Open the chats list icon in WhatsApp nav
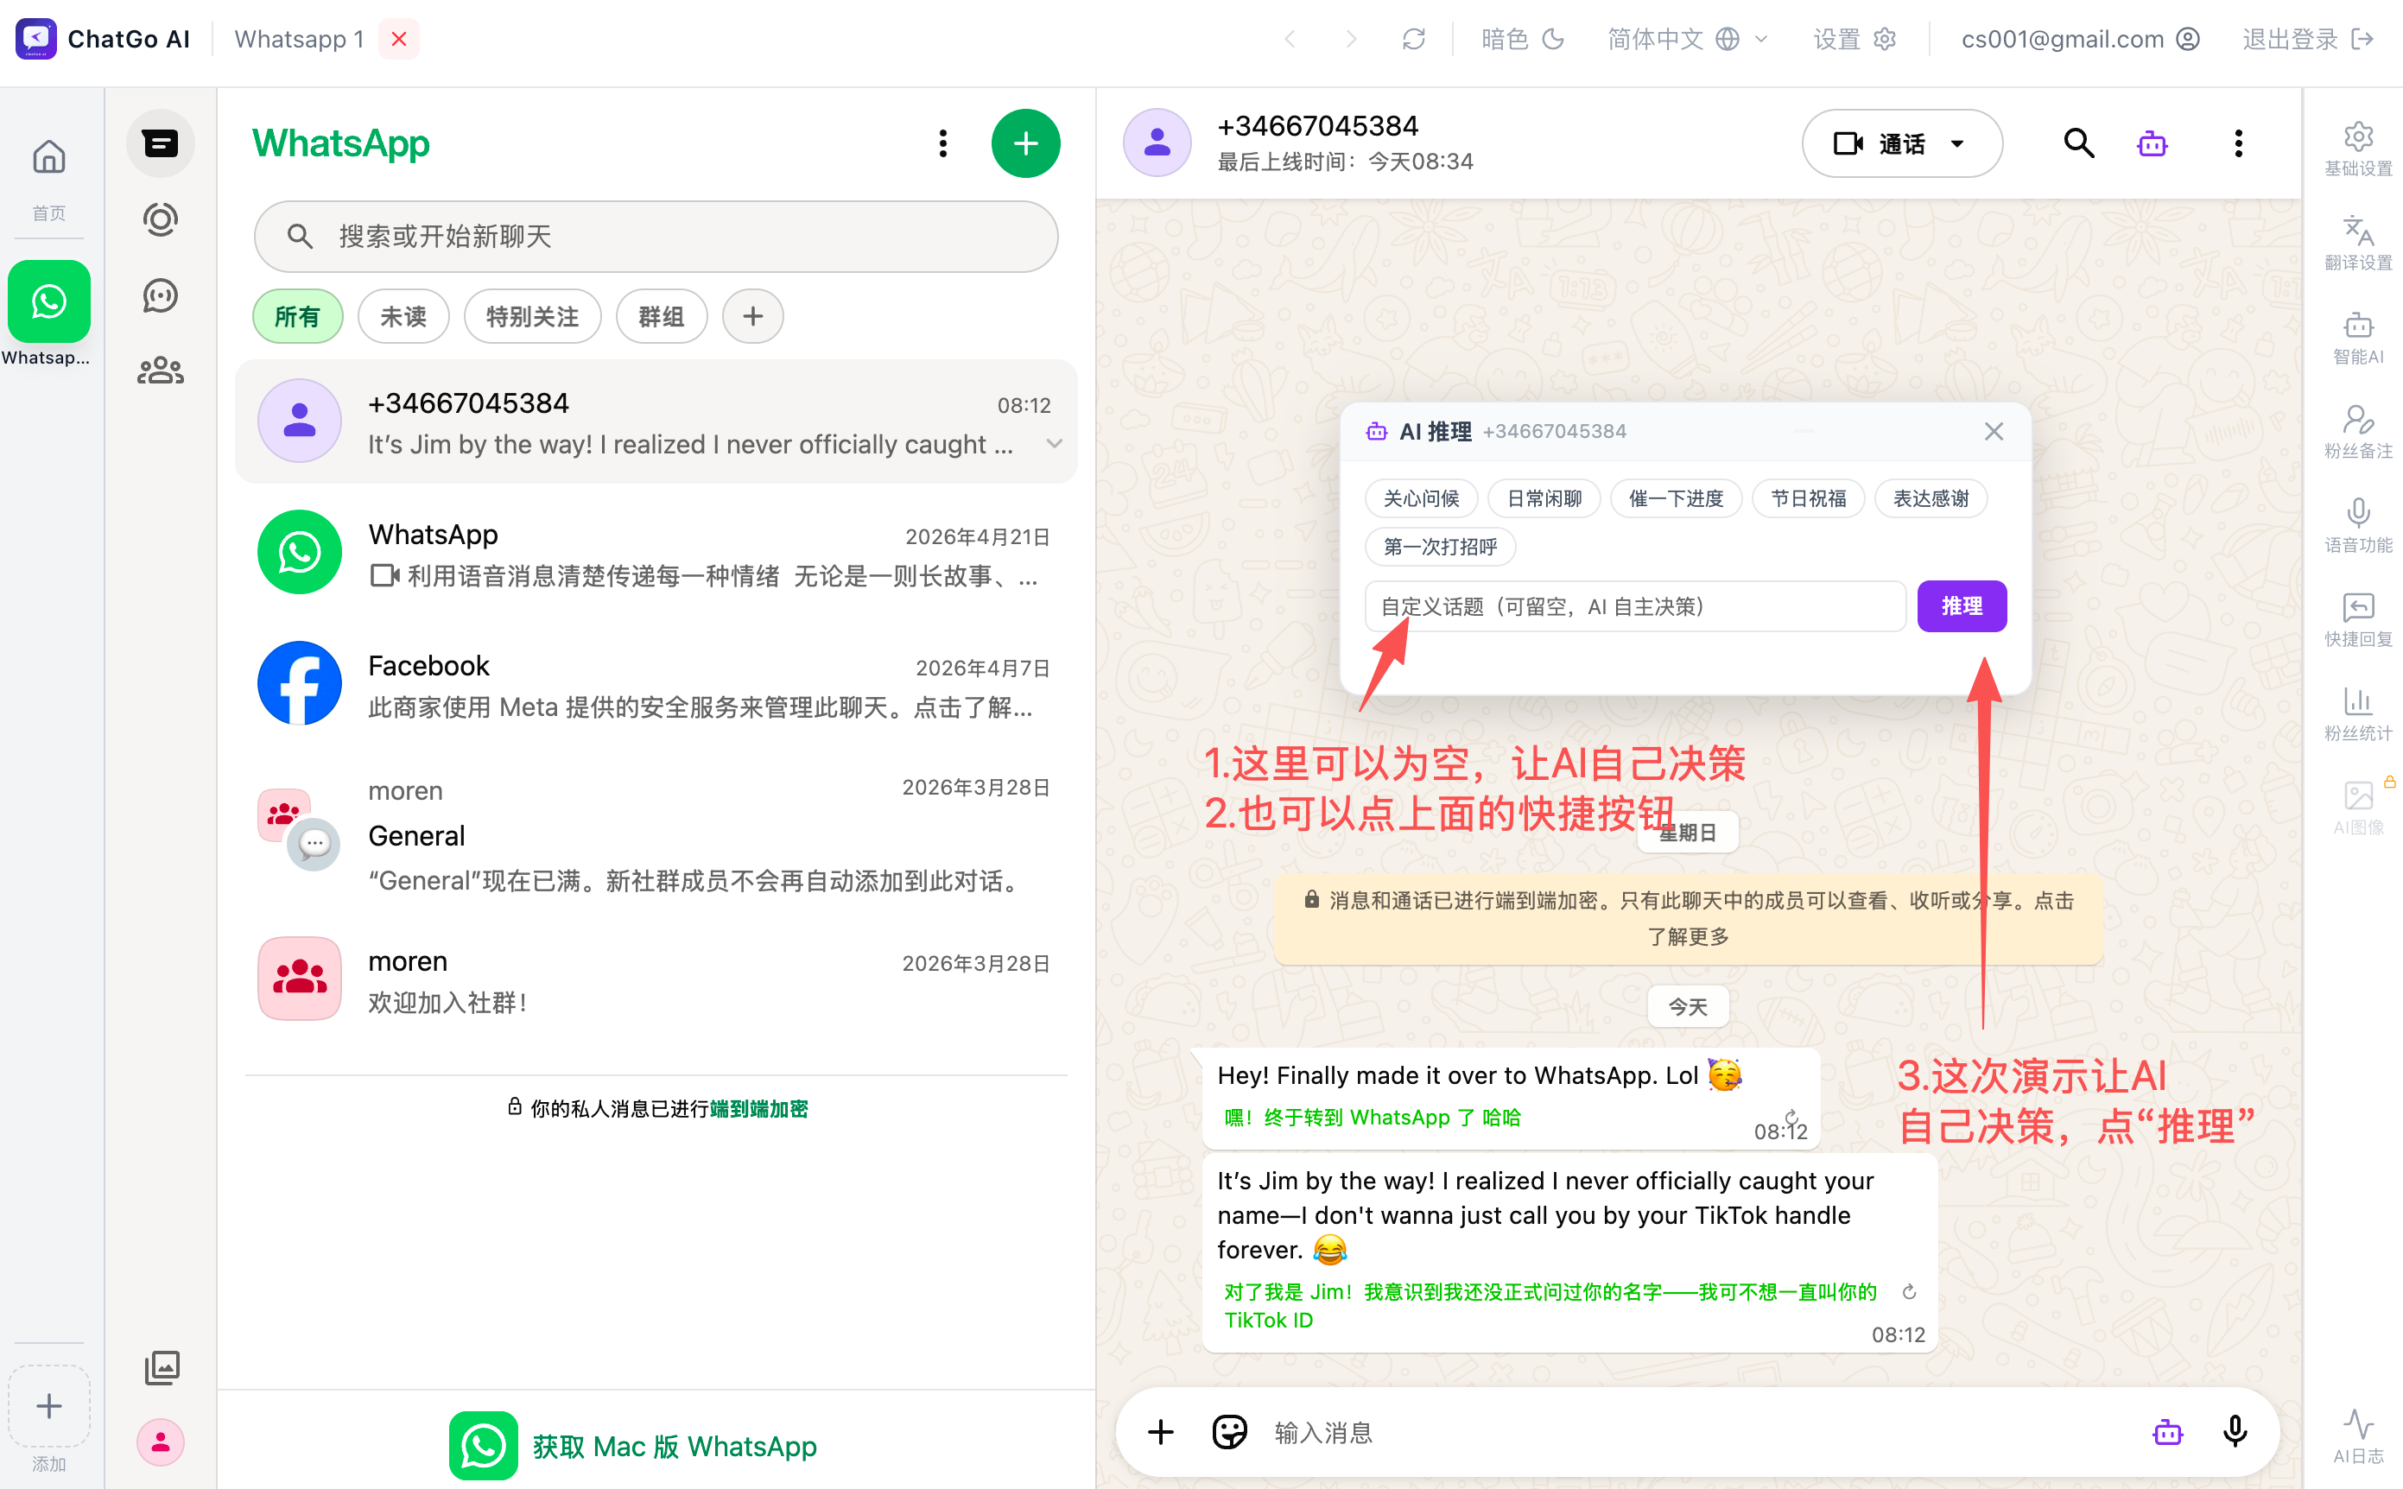Viewport: 2403px width, 1489px height. click(x=161, y=143)
